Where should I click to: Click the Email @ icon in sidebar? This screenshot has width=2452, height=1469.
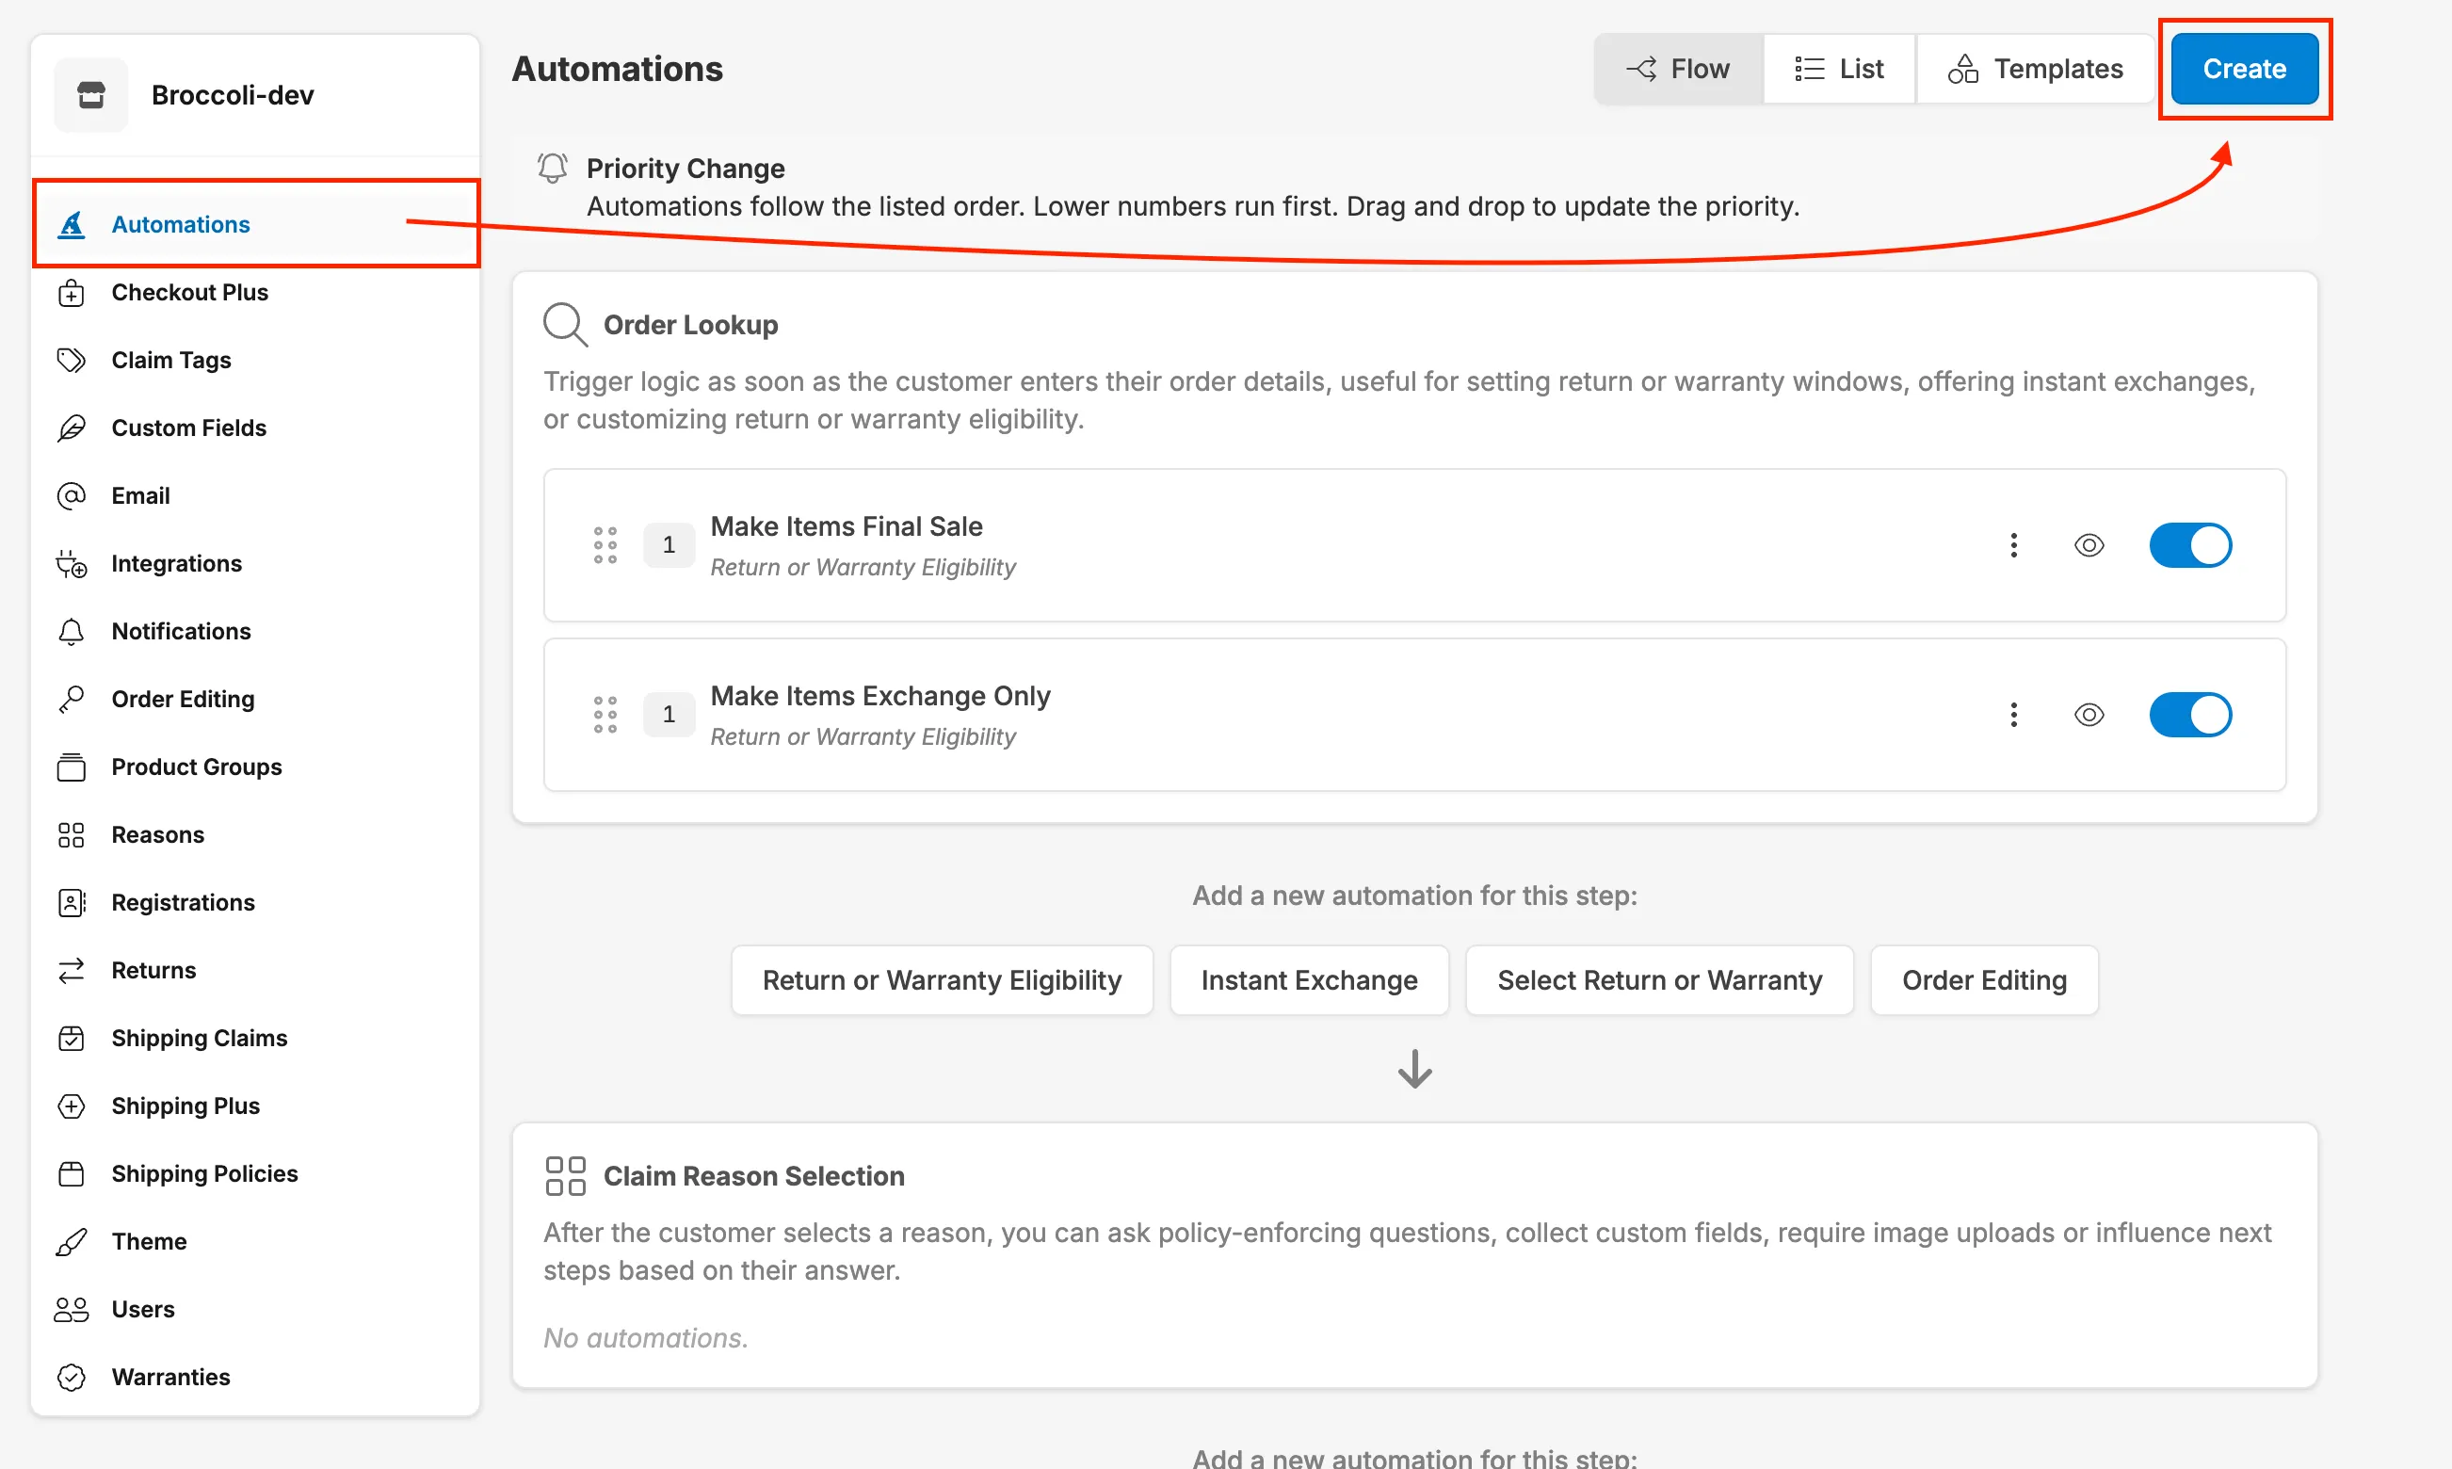(71, 495)
